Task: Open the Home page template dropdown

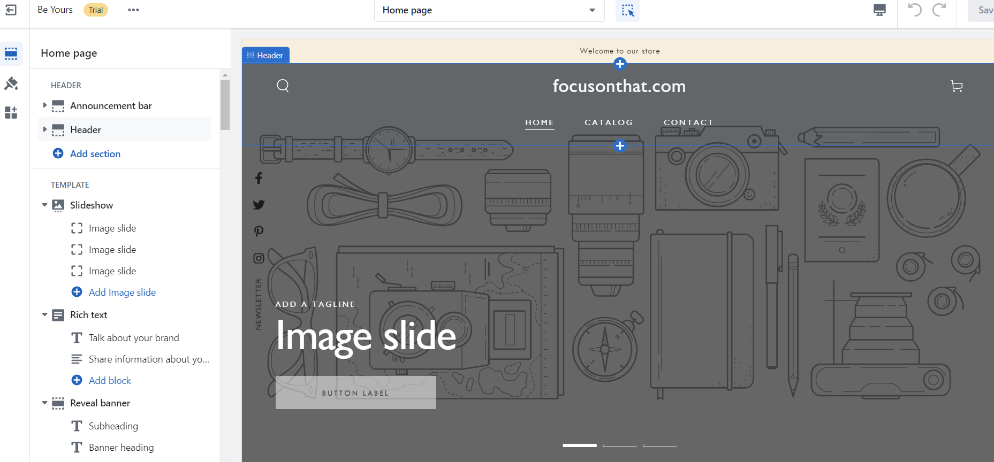Action: 489,10
